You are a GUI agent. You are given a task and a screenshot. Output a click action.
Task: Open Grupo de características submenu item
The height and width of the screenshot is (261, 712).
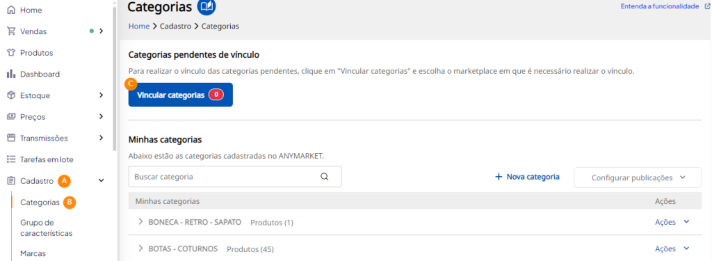point(47,228)
